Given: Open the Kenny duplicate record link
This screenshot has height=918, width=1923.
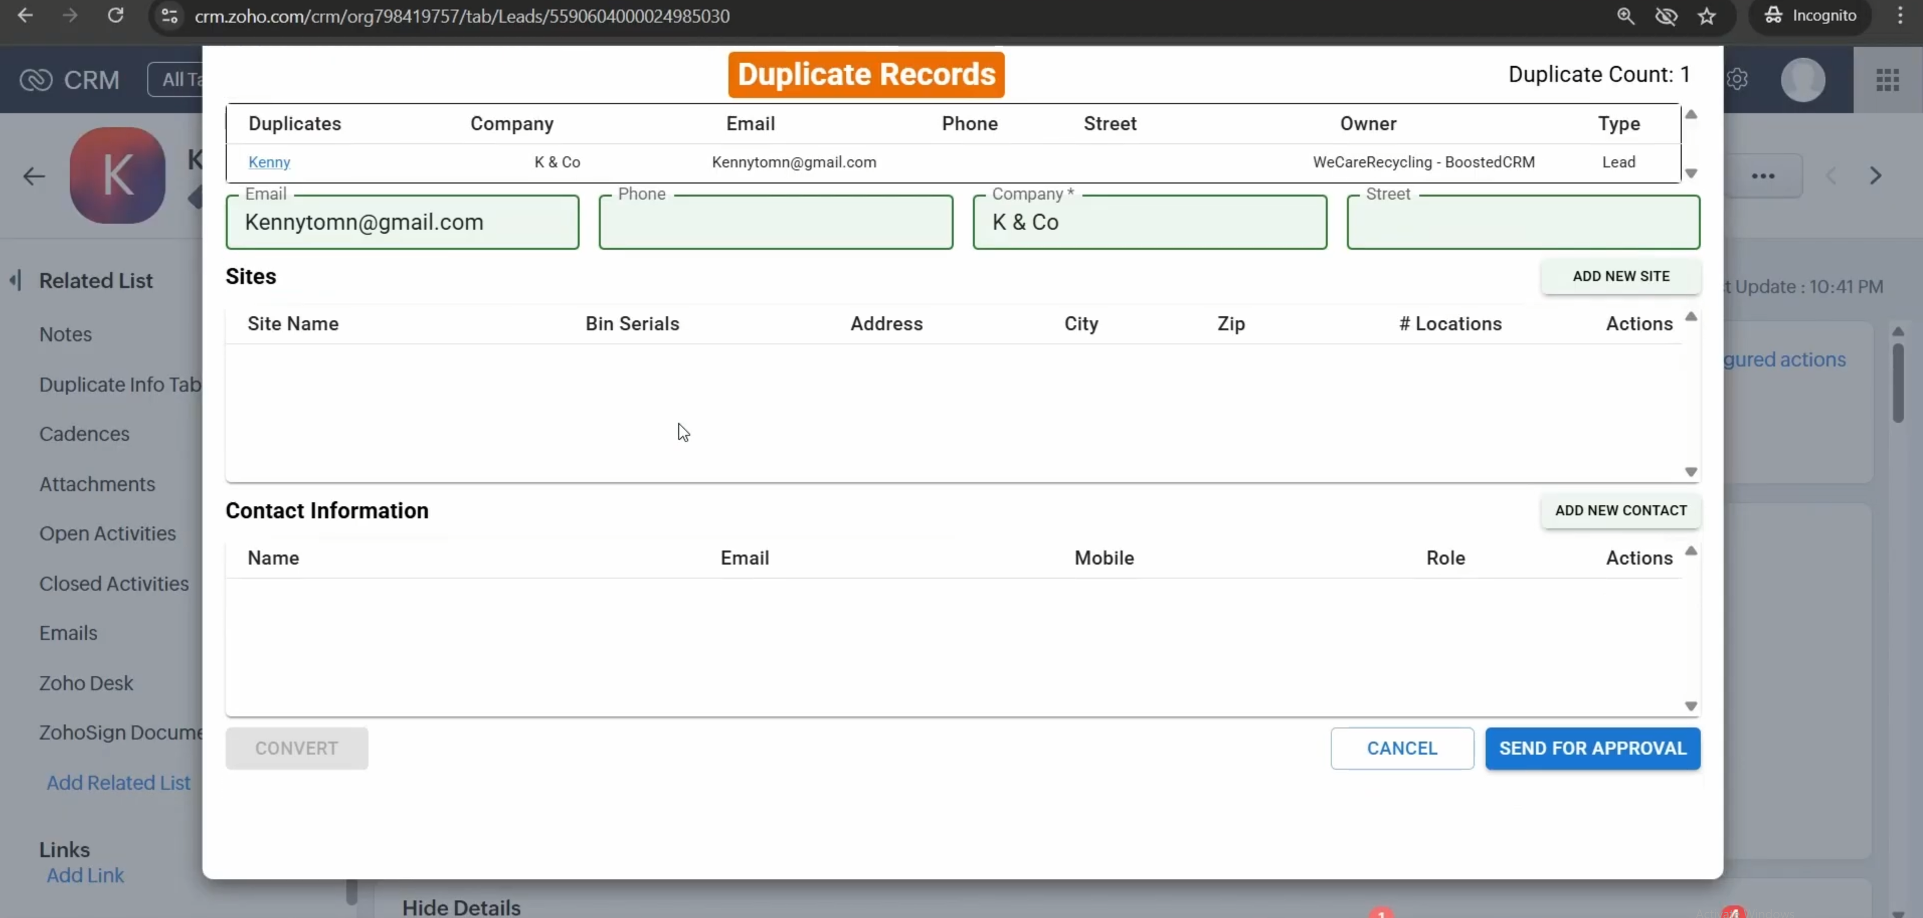Looking at the screenshot, I should pyautogui.click(x=269, y=162).
